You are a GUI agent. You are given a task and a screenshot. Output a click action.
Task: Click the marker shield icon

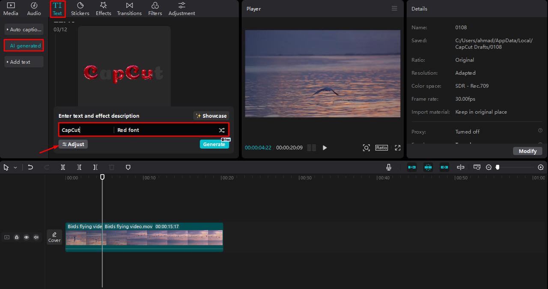point(128,167)
